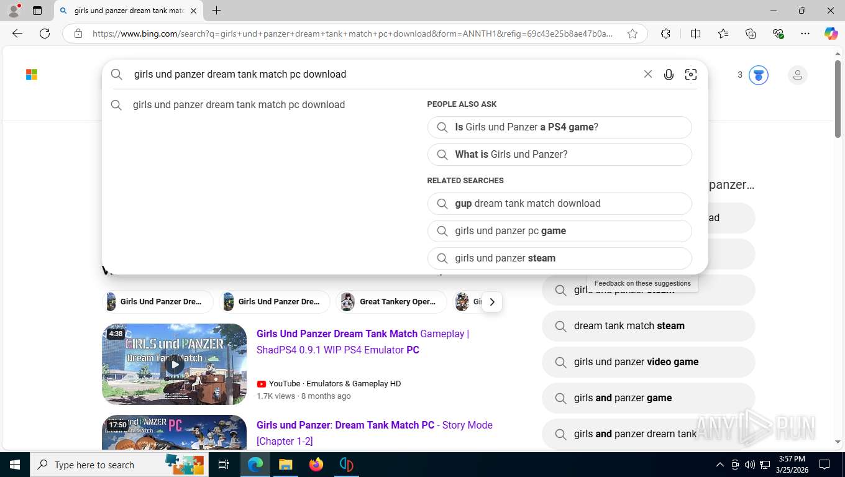Ask 'What is Girls und Panzer?'
This screenshot has width=845, height=477.
pos(560,155)
